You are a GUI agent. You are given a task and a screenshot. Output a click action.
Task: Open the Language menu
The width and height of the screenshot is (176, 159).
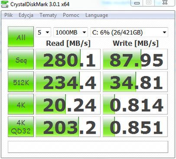click(x=97, y=15)
